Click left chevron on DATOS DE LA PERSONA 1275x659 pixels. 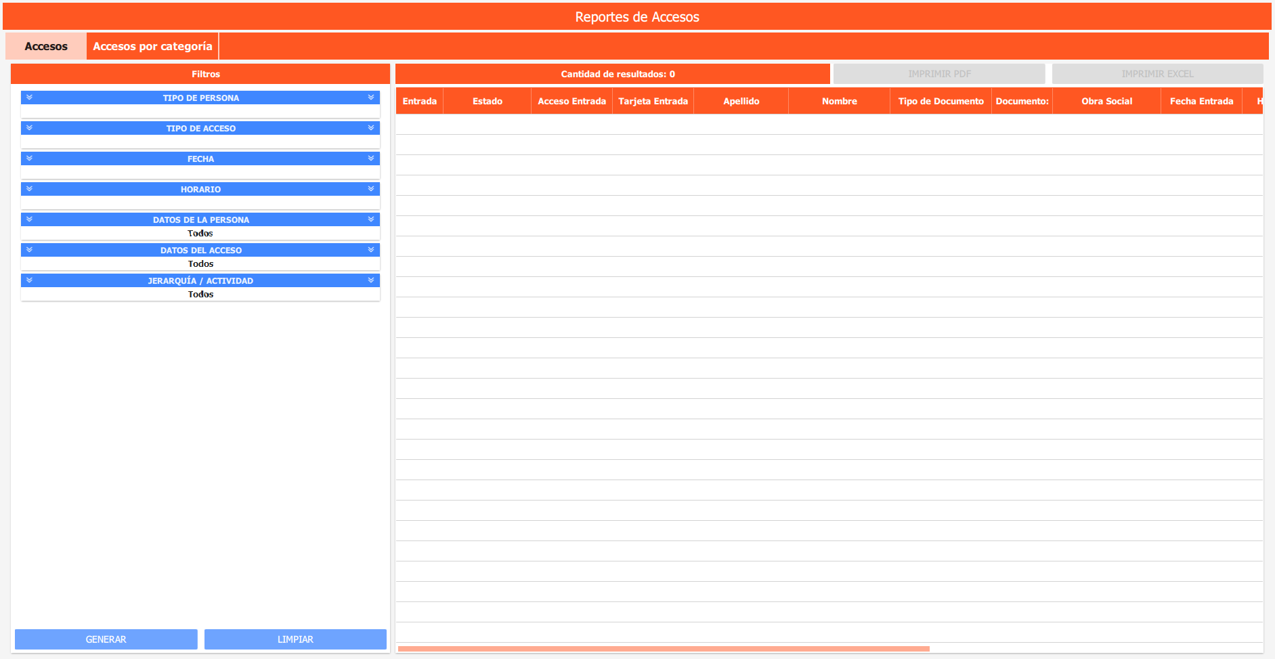pos(29,219)
